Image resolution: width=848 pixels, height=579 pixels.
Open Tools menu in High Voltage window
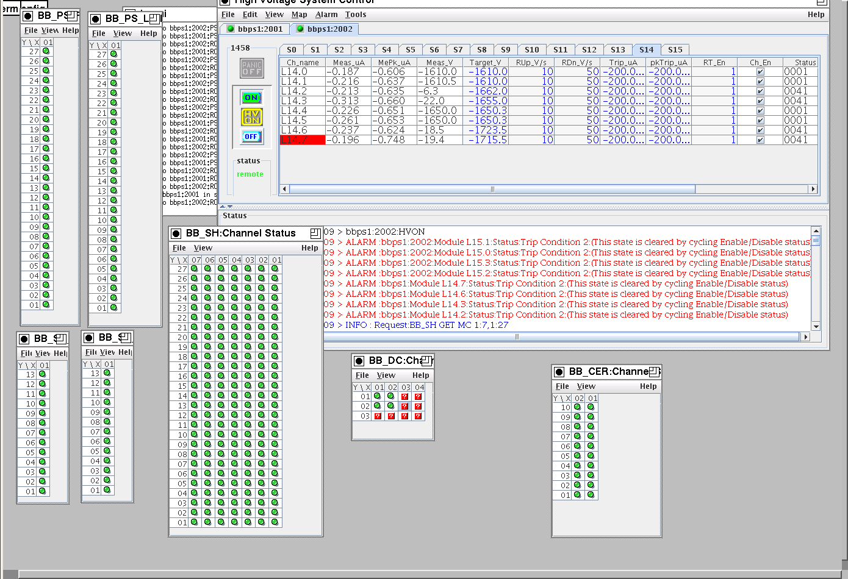point(356,15)
